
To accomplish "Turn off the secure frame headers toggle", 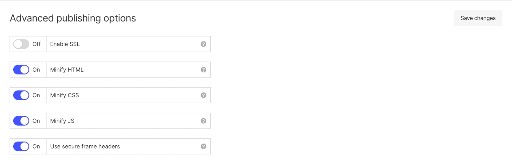I will pos(21,146).
